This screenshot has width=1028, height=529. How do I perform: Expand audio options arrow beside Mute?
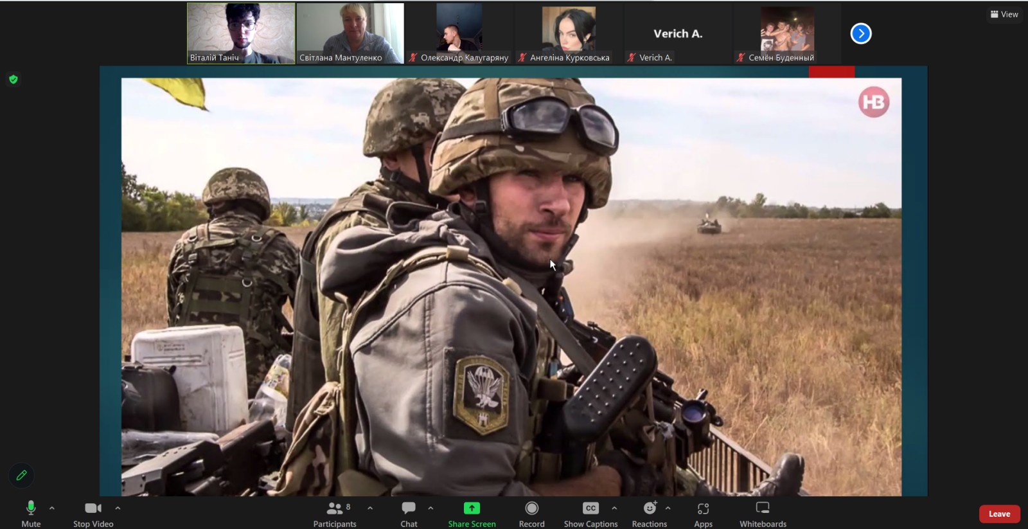click(52, 508)
